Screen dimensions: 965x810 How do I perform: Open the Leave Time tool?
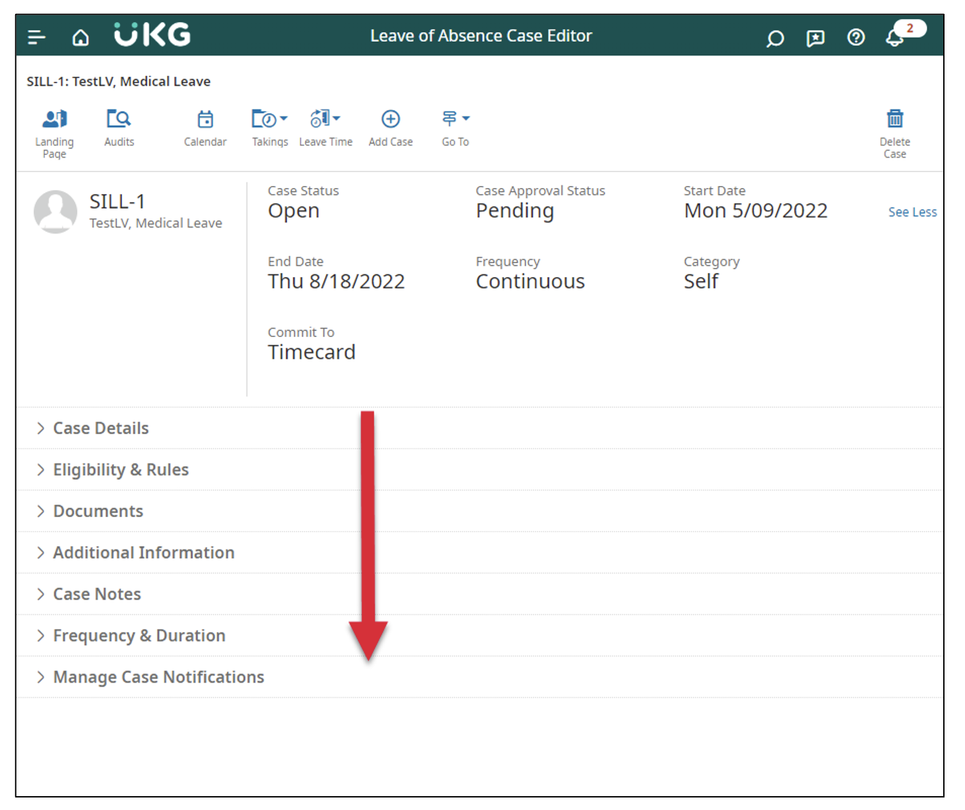coord(321,119)
